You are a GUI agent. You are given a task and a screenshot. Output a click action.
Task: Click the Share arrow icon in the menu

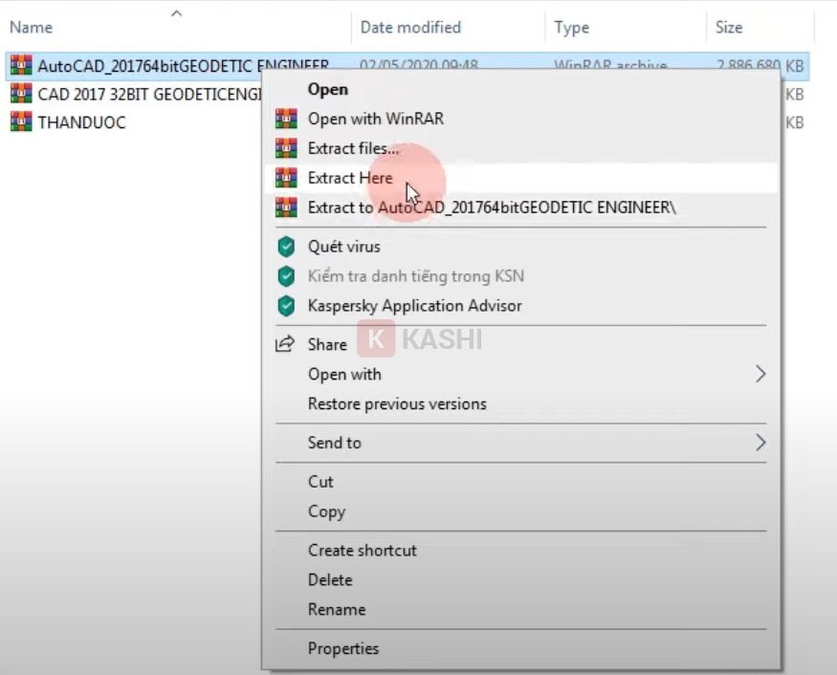click(285, 344)
